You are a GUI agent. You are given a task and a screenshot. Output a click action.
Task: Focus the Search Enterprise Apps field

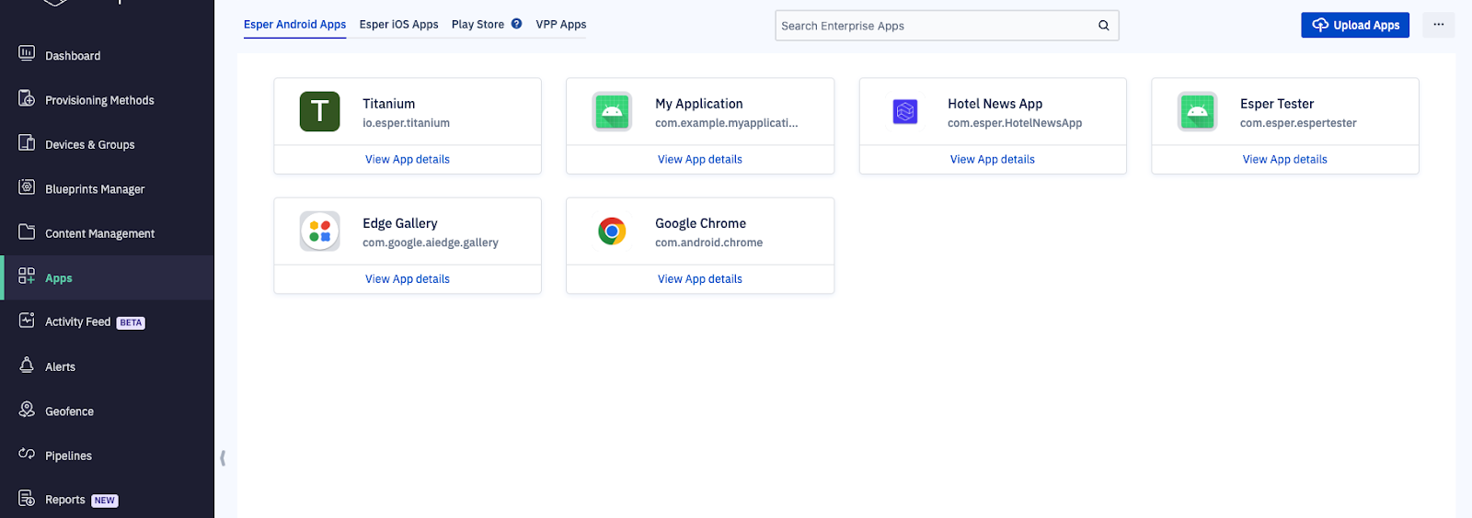[x=934, y=26]
